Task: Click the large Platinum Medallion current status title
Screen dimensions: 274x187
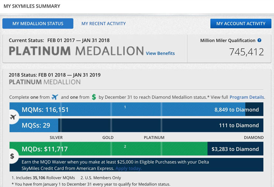Action: point(76,51)
